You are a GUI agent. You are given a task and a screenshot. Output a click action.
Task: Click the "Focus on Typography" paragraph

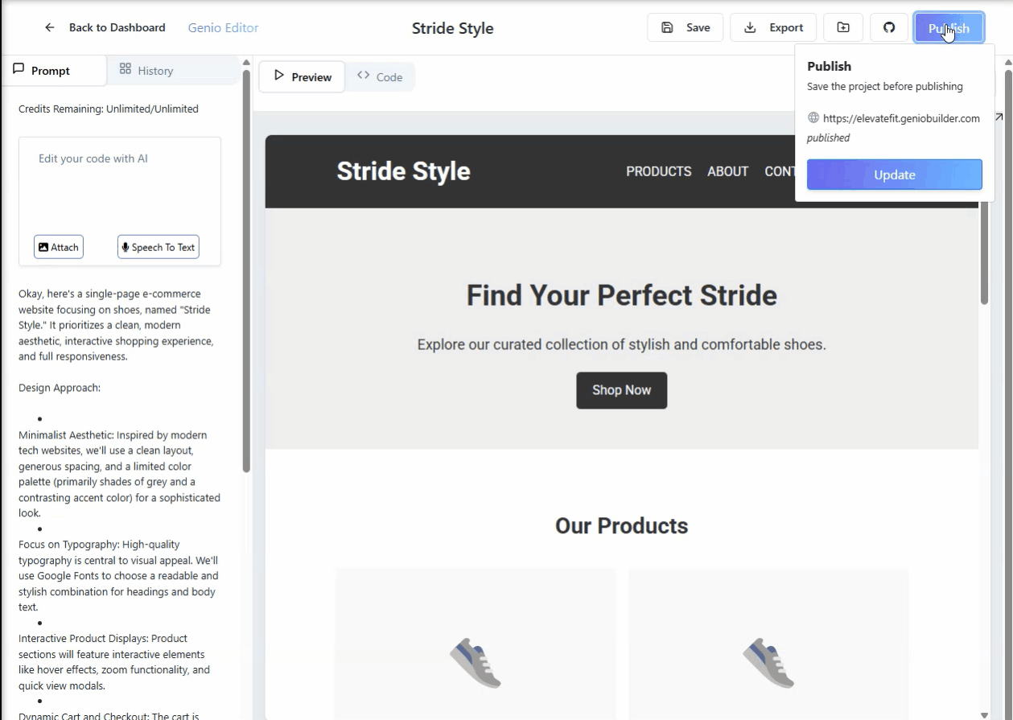click(118, 576)
